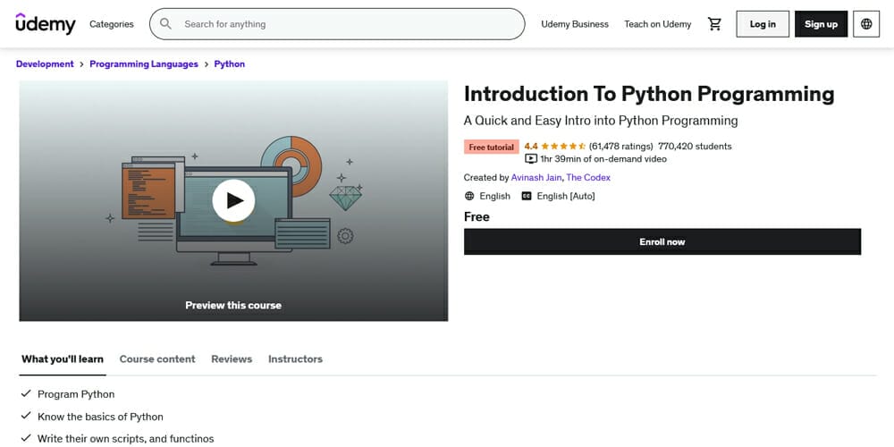Click the (61,478 ratings) text

(621, 147)
